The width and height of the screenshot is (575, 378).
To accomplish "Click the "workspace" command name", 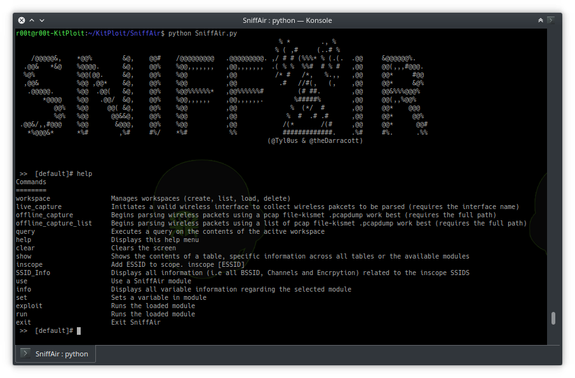I will (x=33, y=199).
